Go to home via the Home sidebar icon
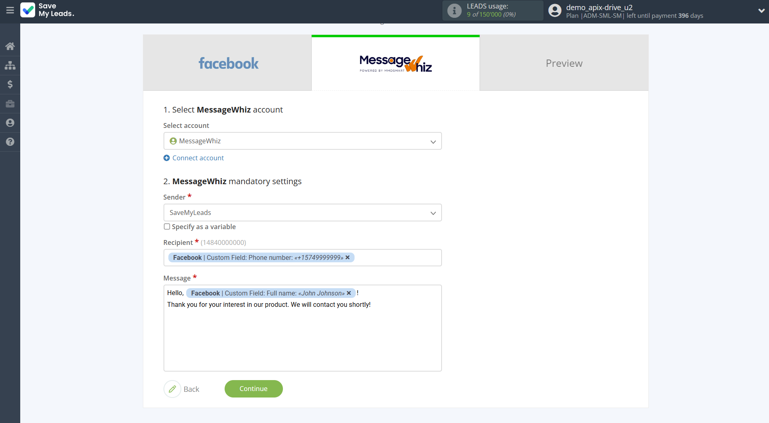 [x=10, y=46]
